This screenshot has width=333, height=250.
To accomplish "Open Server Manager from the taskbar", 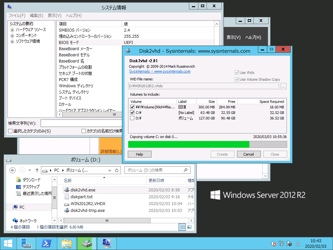I will pyautogui.click(x=26, y=243).
